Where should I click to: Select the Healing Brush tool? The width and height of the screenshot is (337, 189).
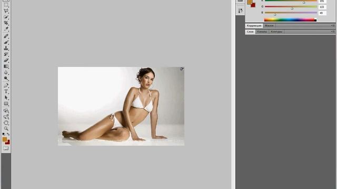coord(6,36)
